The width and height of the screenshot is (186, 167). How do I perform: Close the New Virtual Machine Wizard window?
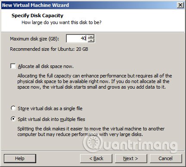click(180, 5)
